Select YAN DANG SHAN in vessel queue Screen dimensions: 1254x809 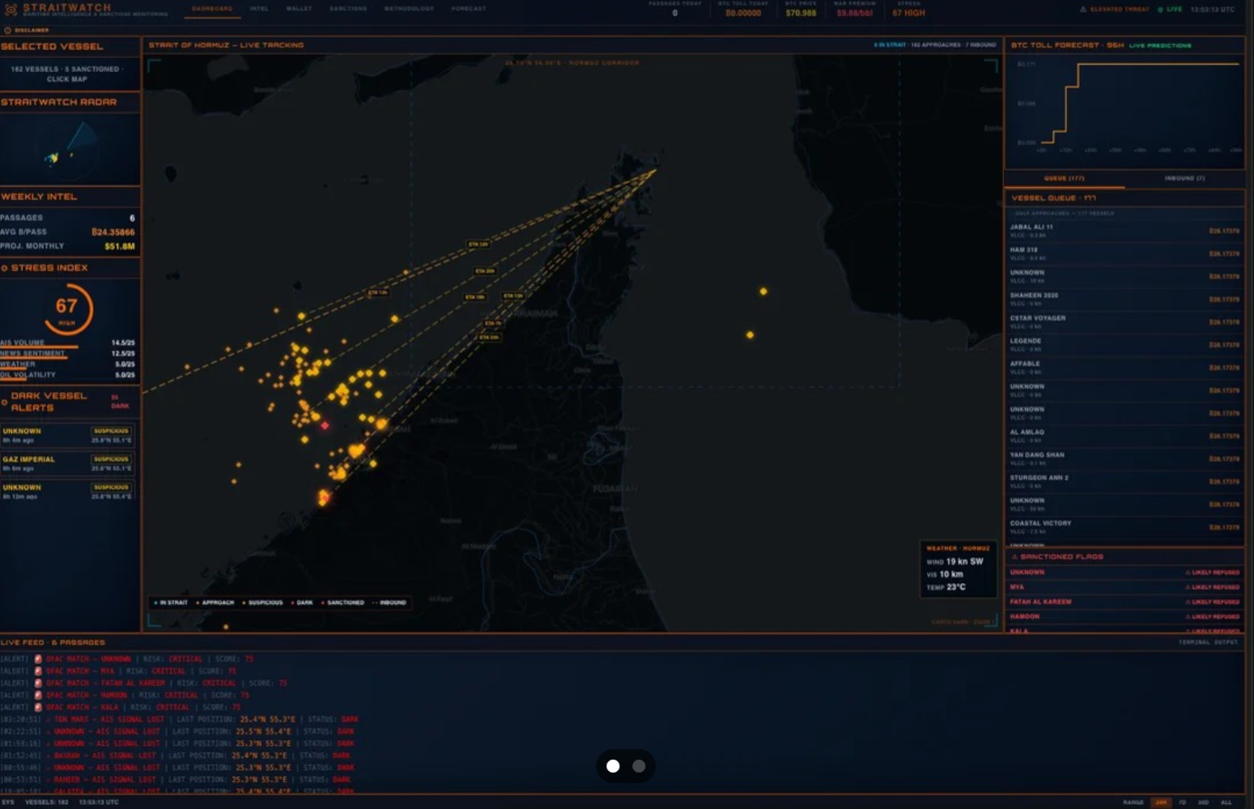(1124, 458)
